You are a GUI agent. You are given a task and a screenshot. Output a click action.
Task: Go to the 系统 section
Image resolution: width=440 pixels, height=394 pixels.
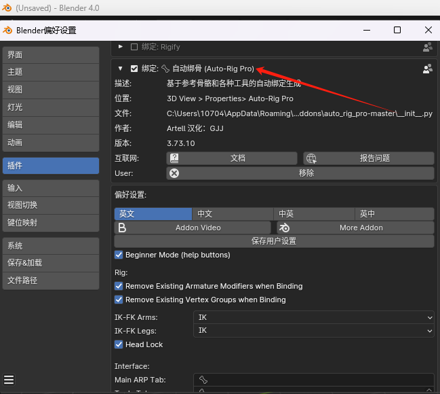[51, 246]
